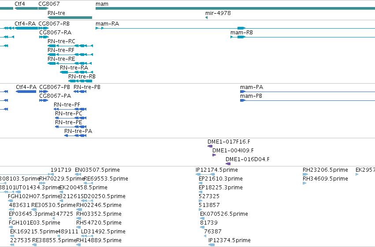Select the mam-RB transcript exon
The height and width of the screenshot is (247, 375).
(241, 37)
